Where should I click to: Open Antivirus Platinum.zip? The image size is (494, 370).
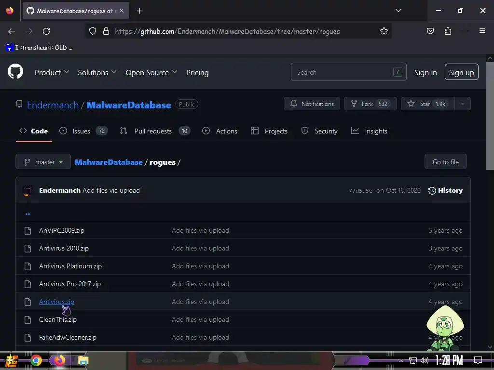pyautogui.click(x=70, y=266)
